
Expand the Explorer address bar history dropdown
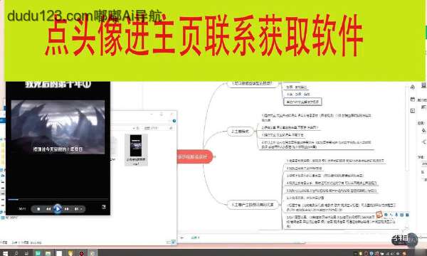click(x=134, y=128)
